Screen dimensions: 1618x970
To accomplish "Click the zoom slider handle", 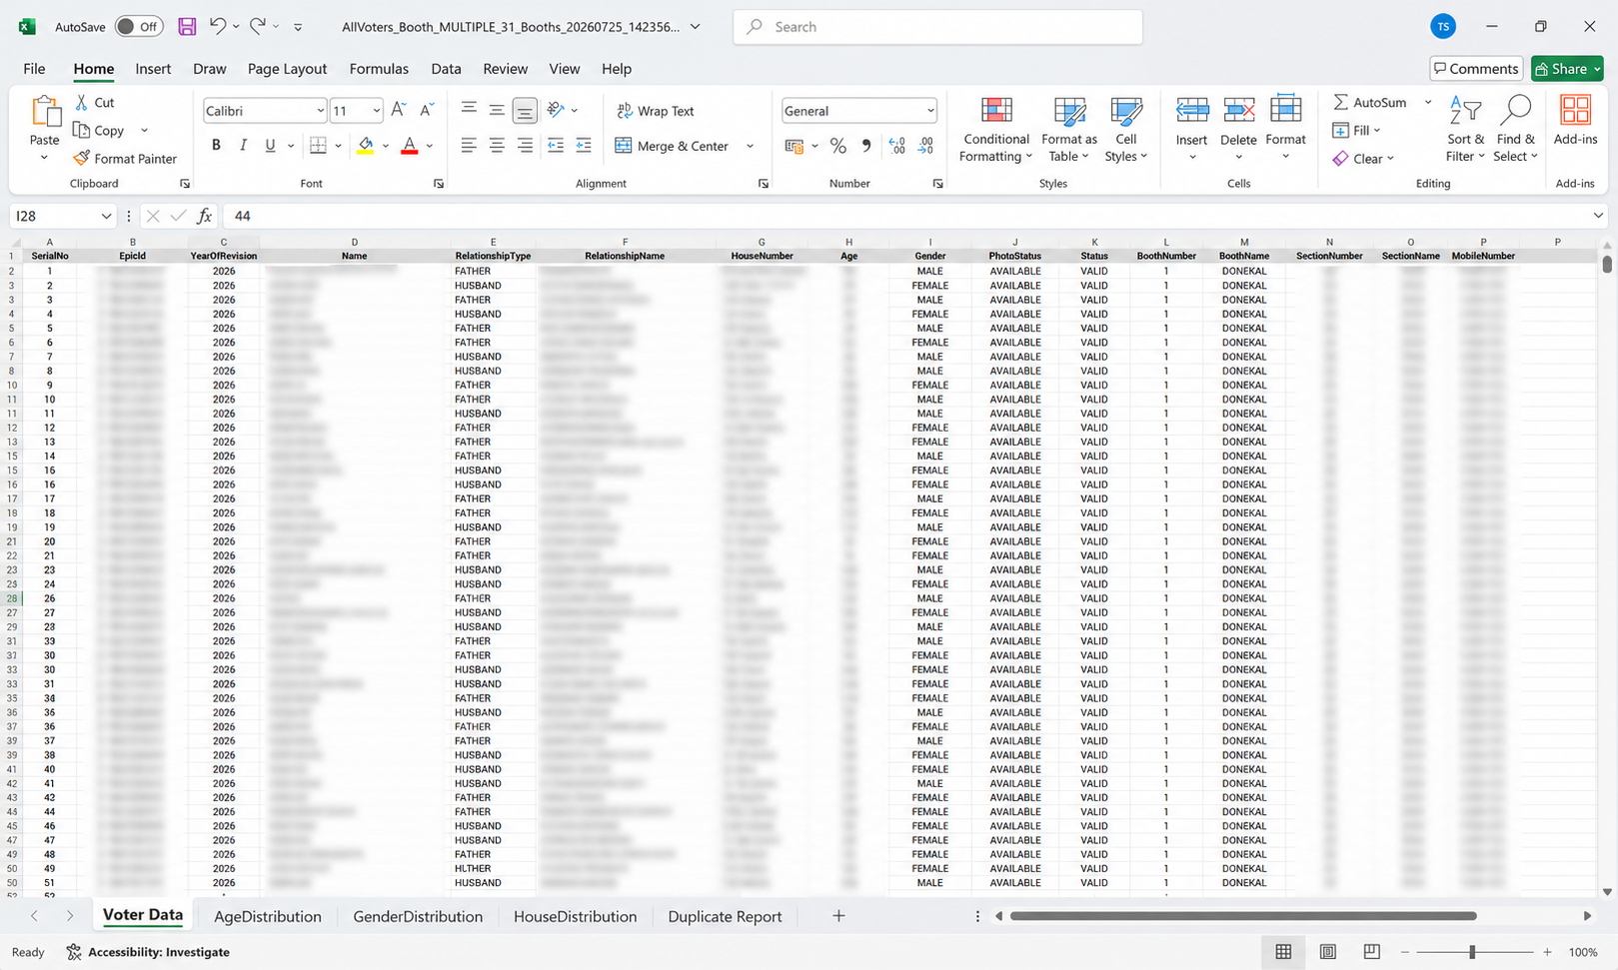I will 1472,952.
